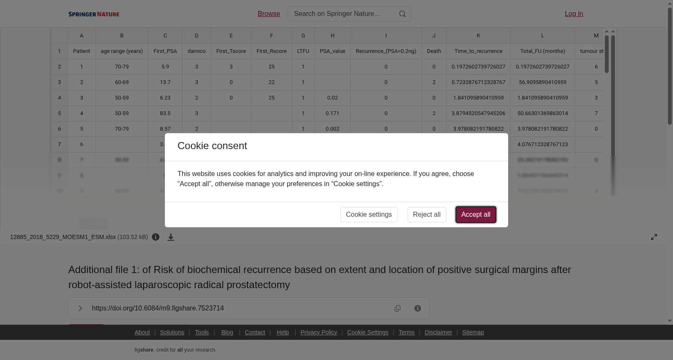Accept all cookies

point(476,215)
